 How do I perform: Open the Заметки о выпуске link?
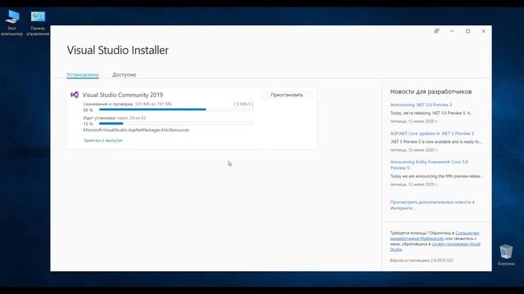pos(102,140)
